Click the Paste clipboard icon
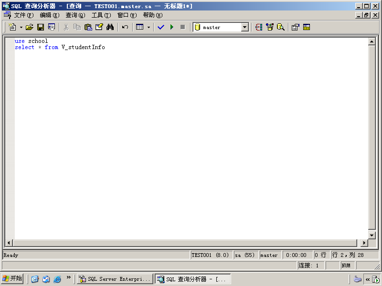This screenshot has width=382, height=286. [88, 27]
